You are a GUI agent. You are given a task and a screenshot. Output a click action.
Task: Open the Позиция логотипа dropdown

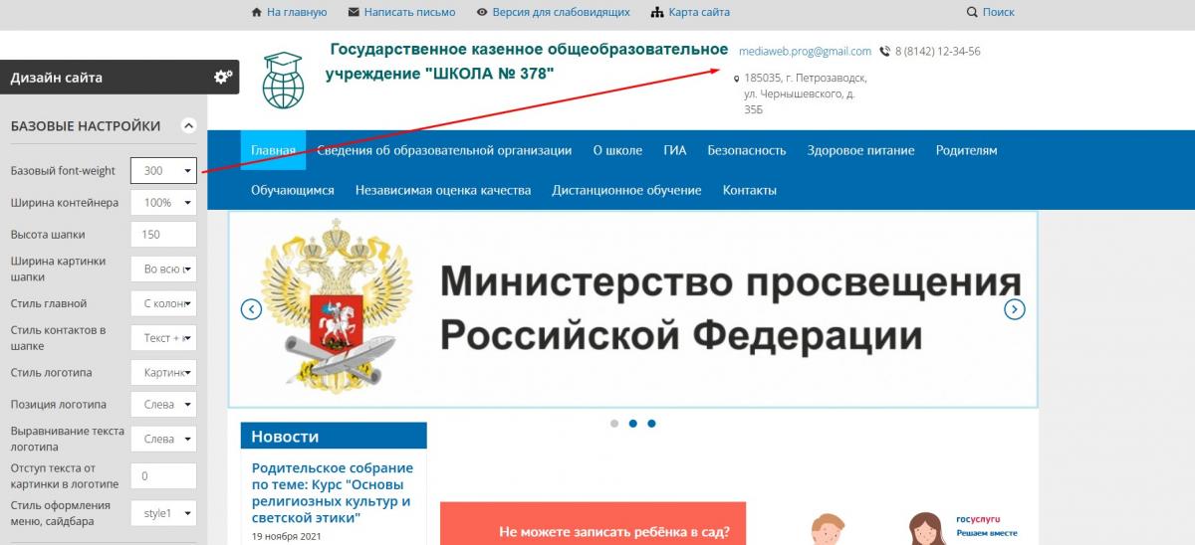pos(163,405)
